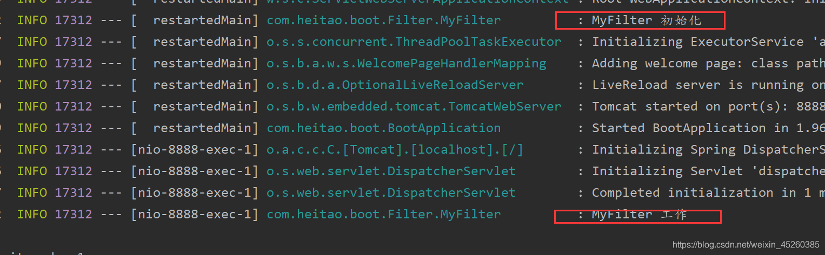Viewport: 825px width, 255px height.
Task: Select DispatcherServlet logger in the 'Initializing Servlet' row
Action: pyautogui.click(x=391, y=171)
